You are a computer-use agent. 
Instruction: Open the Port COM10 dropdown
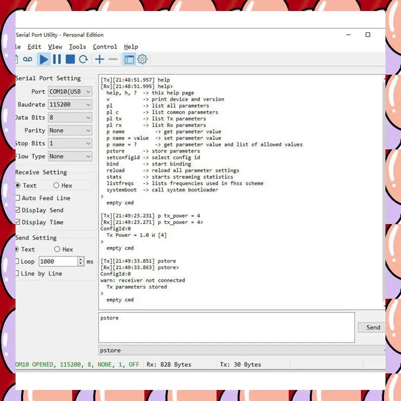click(x=70, y=92)
